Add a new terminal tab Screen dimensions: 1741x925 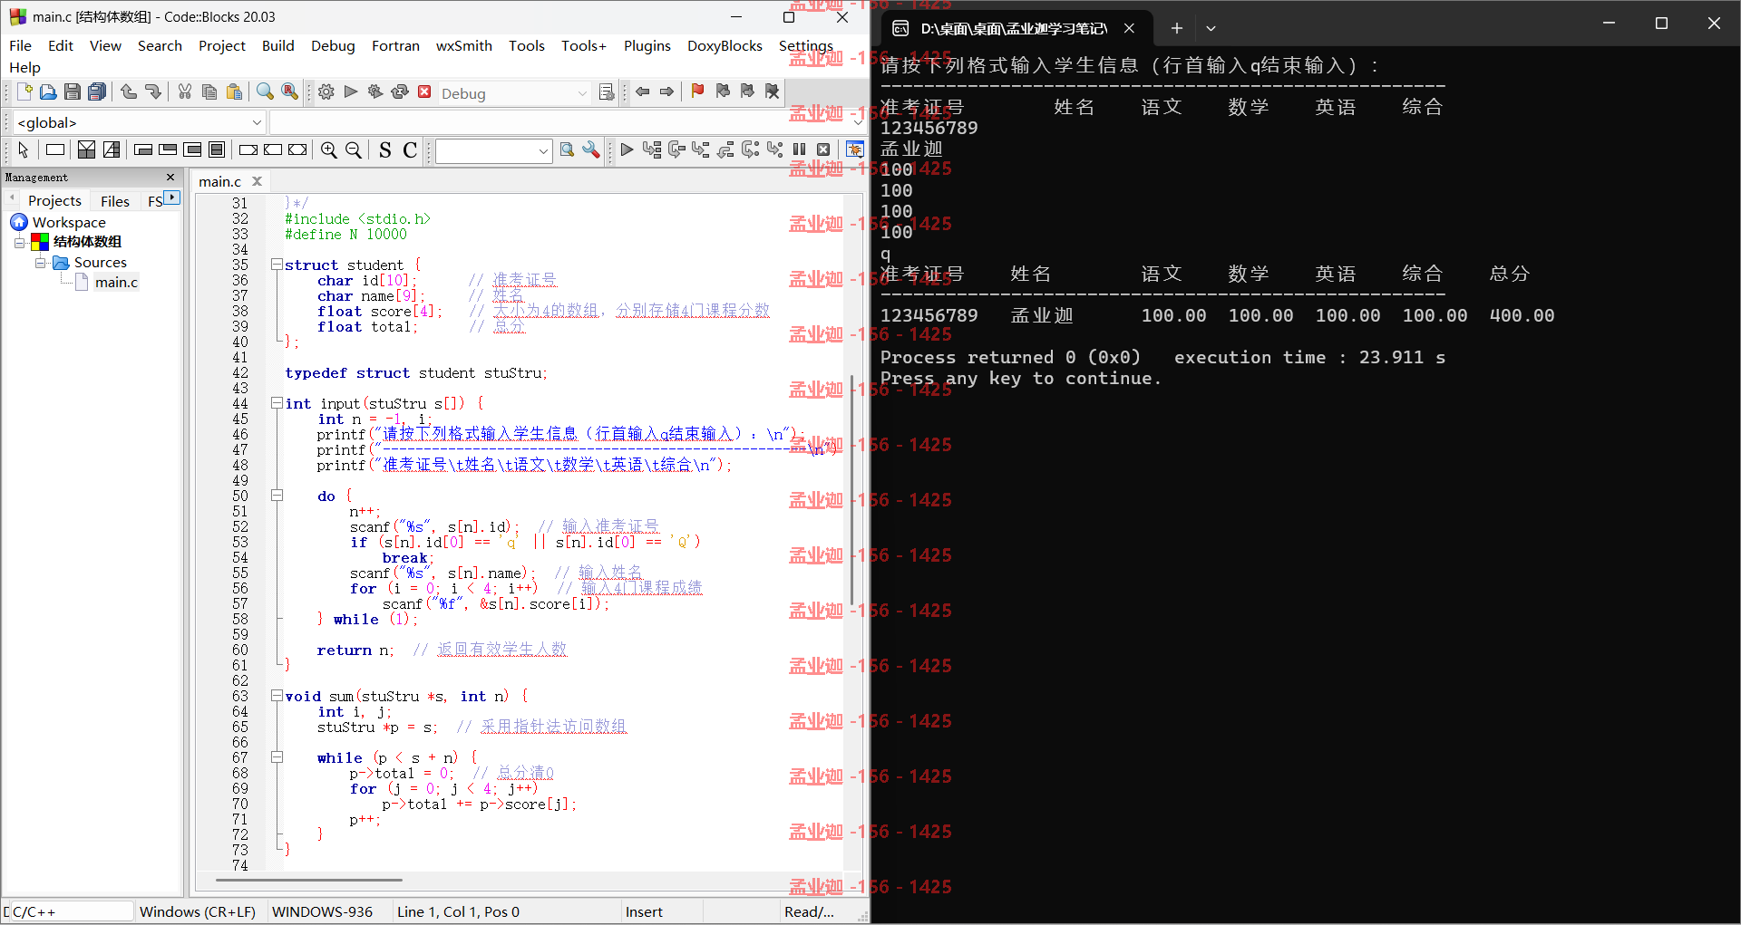click(1176, 28)
